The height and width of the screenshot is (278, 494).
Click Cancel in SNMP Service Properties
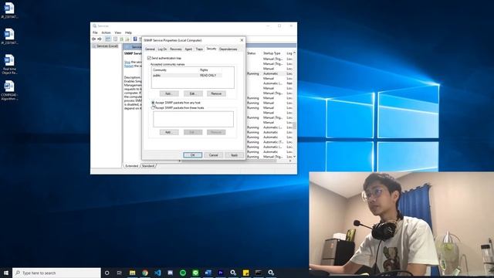pos(213,154)
